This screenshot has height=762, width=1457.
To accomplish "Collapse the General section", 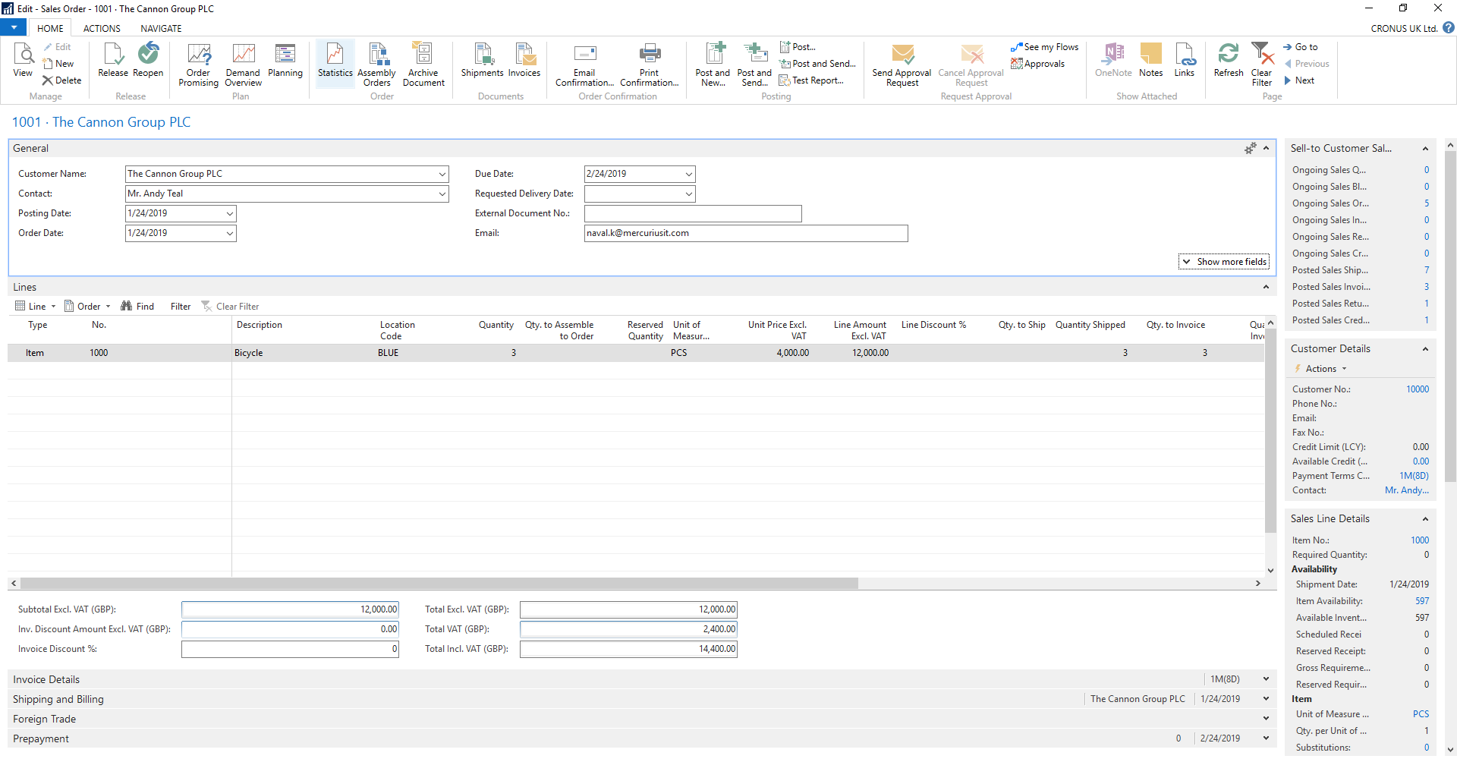I will pos(1266,148).
